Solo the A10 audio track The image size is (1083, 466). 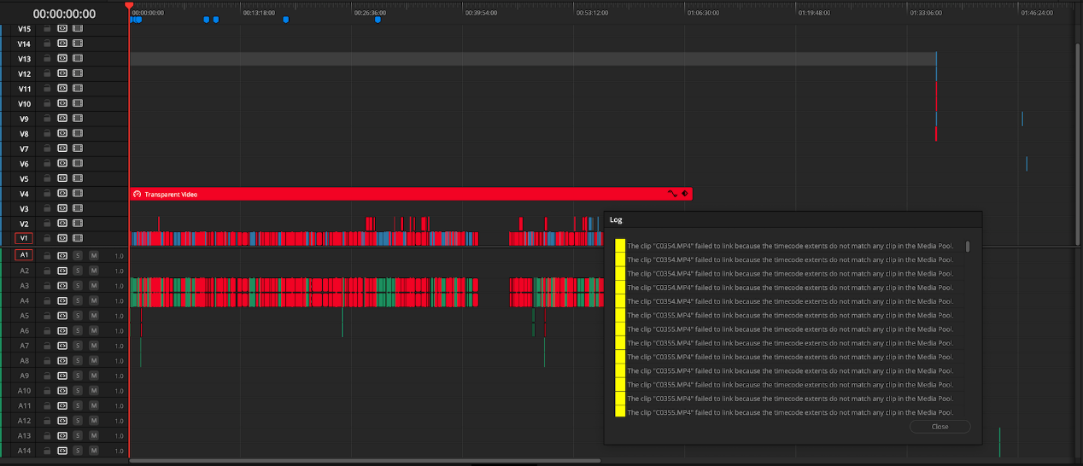[x=78, y=390]
